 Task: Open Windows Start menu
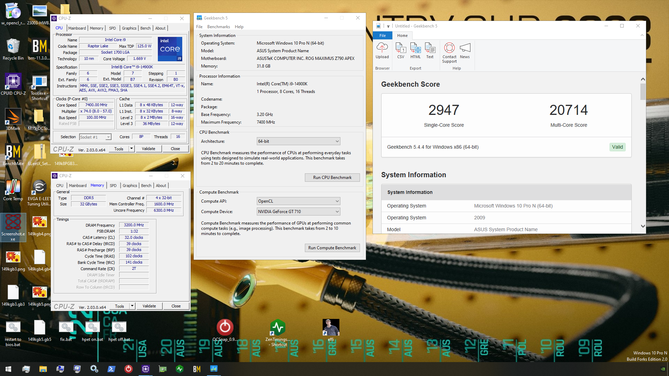click(x=8, y=369)
